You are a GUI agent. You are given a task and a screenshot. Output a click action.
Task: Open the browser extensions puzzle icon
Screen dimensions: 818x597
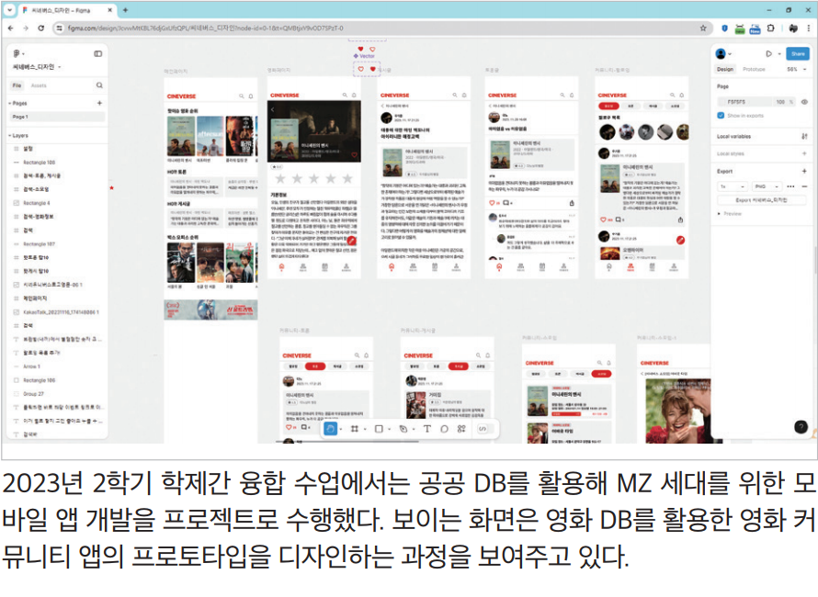[770, 28]
